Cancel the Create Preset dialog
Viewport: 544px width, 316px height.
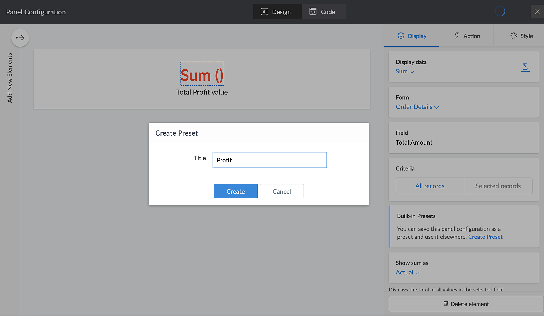point(282,191)
